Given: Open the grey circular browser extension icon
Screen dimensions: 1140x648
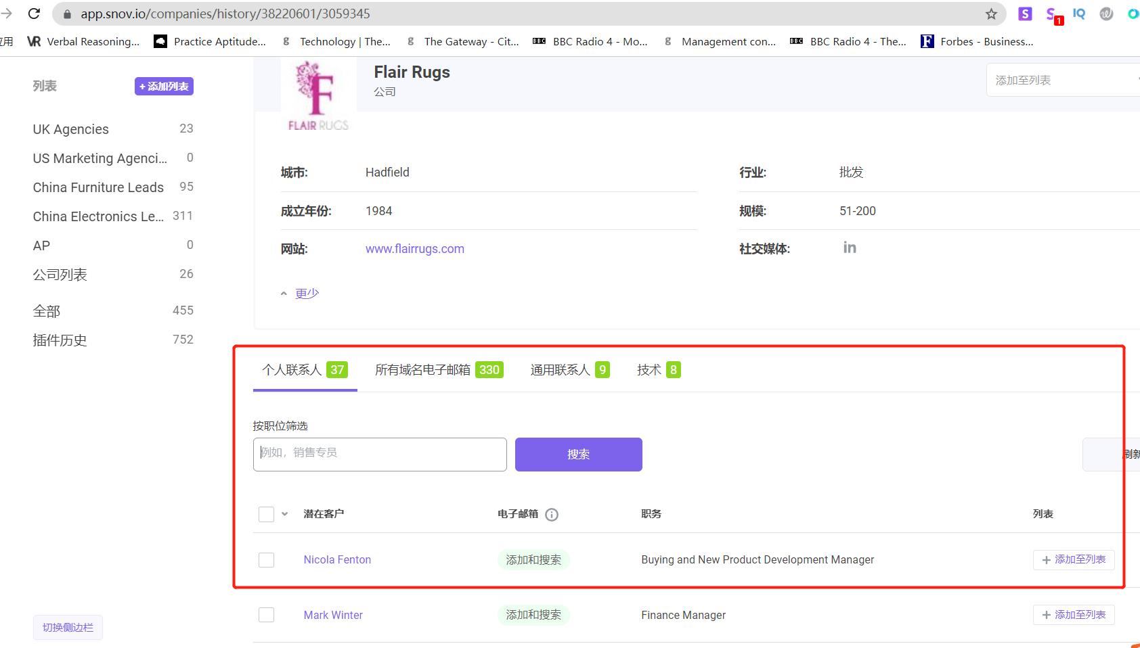Looking at the screenshot, I should (x=1106, y=14).
